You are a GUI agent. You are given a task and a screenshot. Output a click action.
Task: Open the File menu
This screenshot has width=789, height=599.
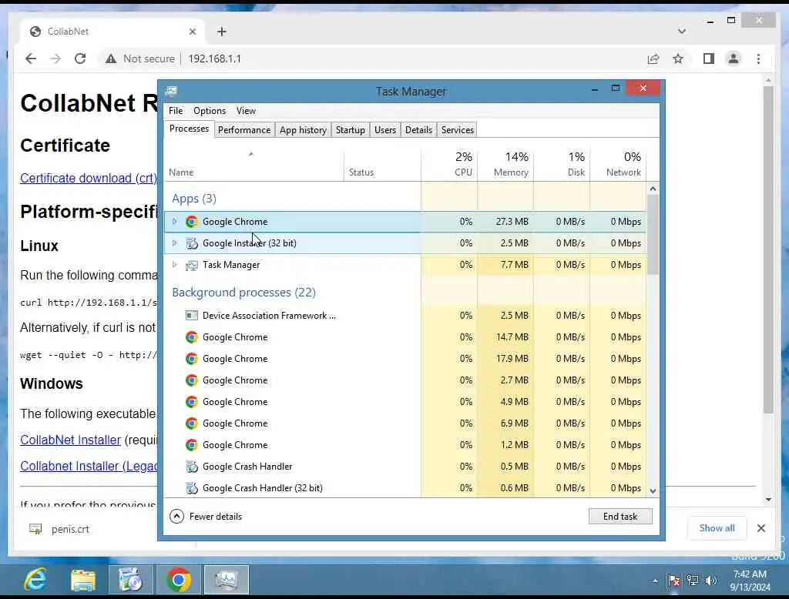coord(176,111)
